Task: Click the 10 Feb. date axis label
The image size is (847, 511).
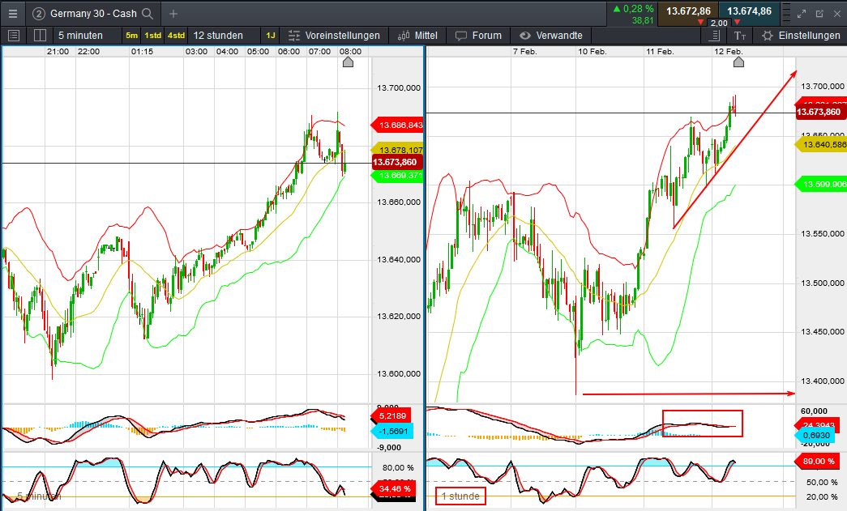Action: tap(592, 51)
